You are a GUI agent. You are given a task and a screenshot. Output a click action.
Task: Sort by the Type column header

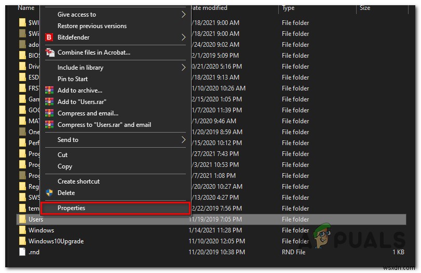pos(288,8)
